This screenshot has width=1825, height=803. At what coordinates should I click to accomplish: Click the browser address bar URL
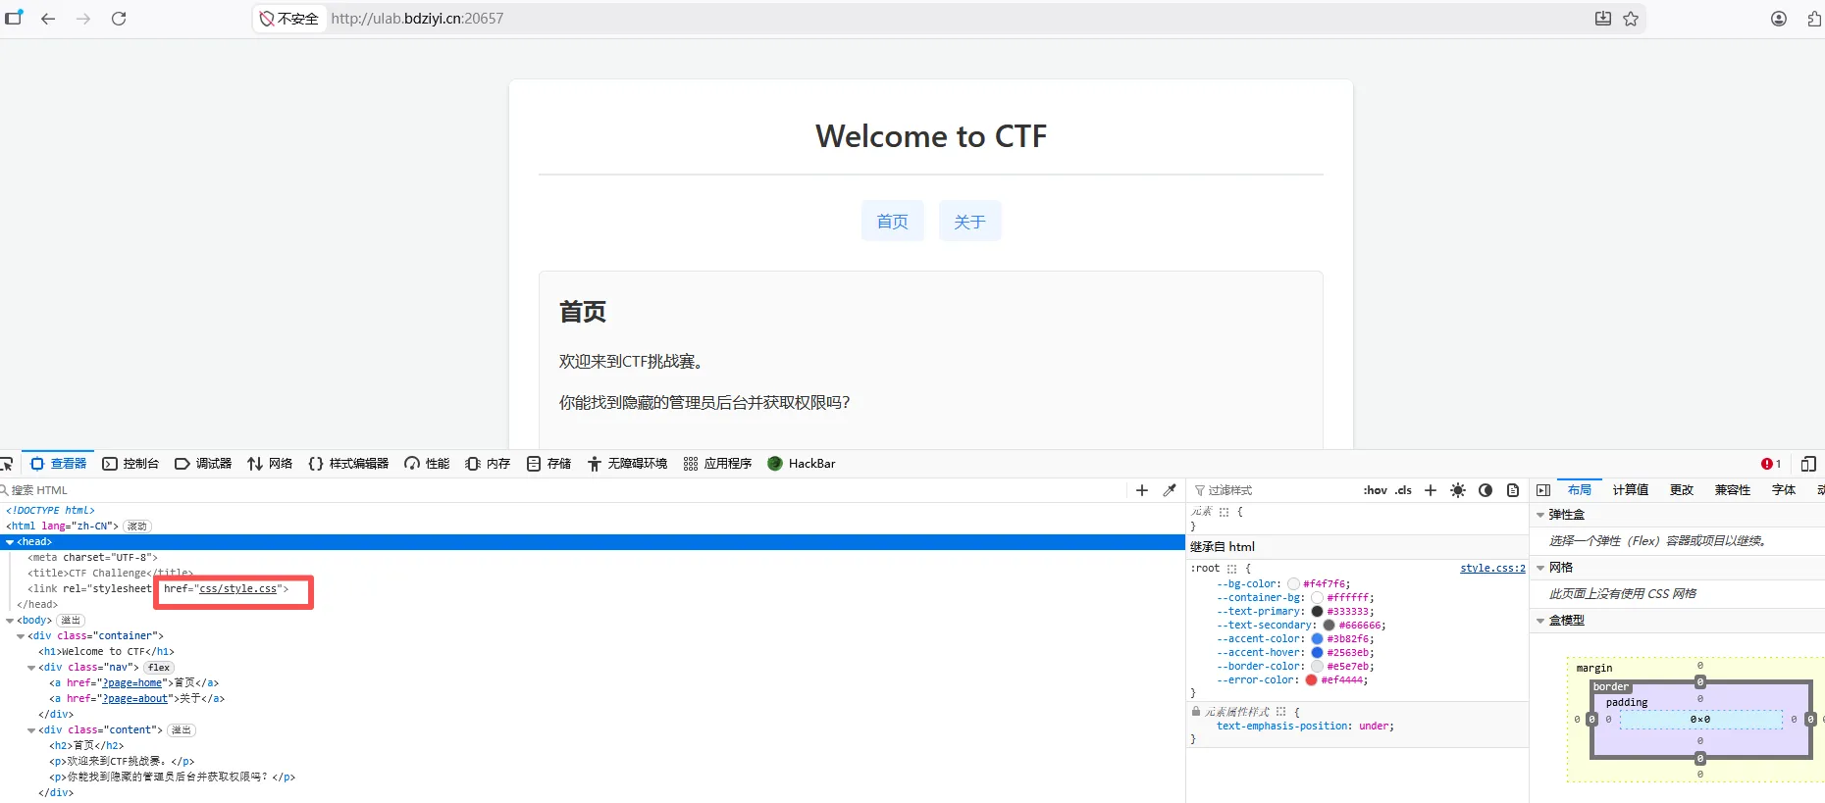[417, 19]
